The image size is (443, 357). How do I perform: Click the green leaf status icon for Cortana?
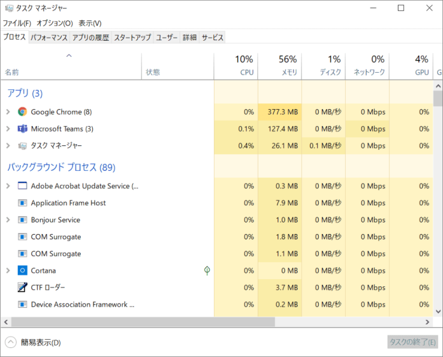[x=207, y=270]
